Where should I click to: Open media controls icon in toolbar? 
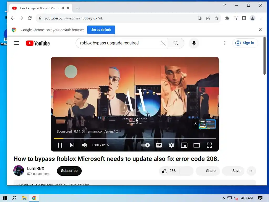coord(236,18)
